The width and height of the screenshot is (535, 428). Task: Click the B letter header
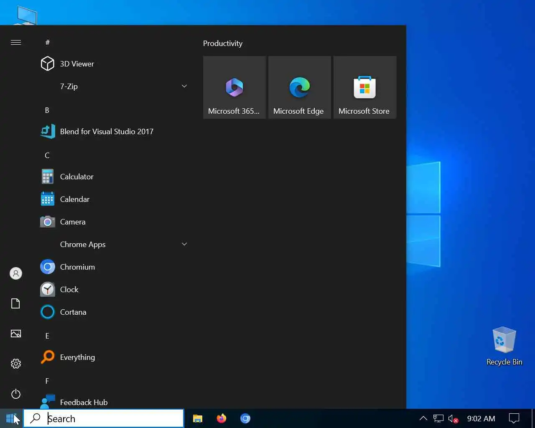click(x=47, y=110)
